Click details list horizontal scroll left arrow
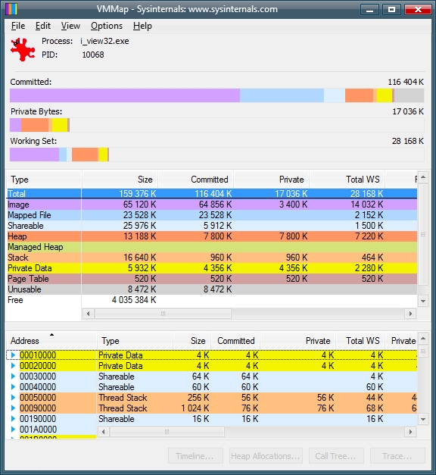 tap(103, 432)
